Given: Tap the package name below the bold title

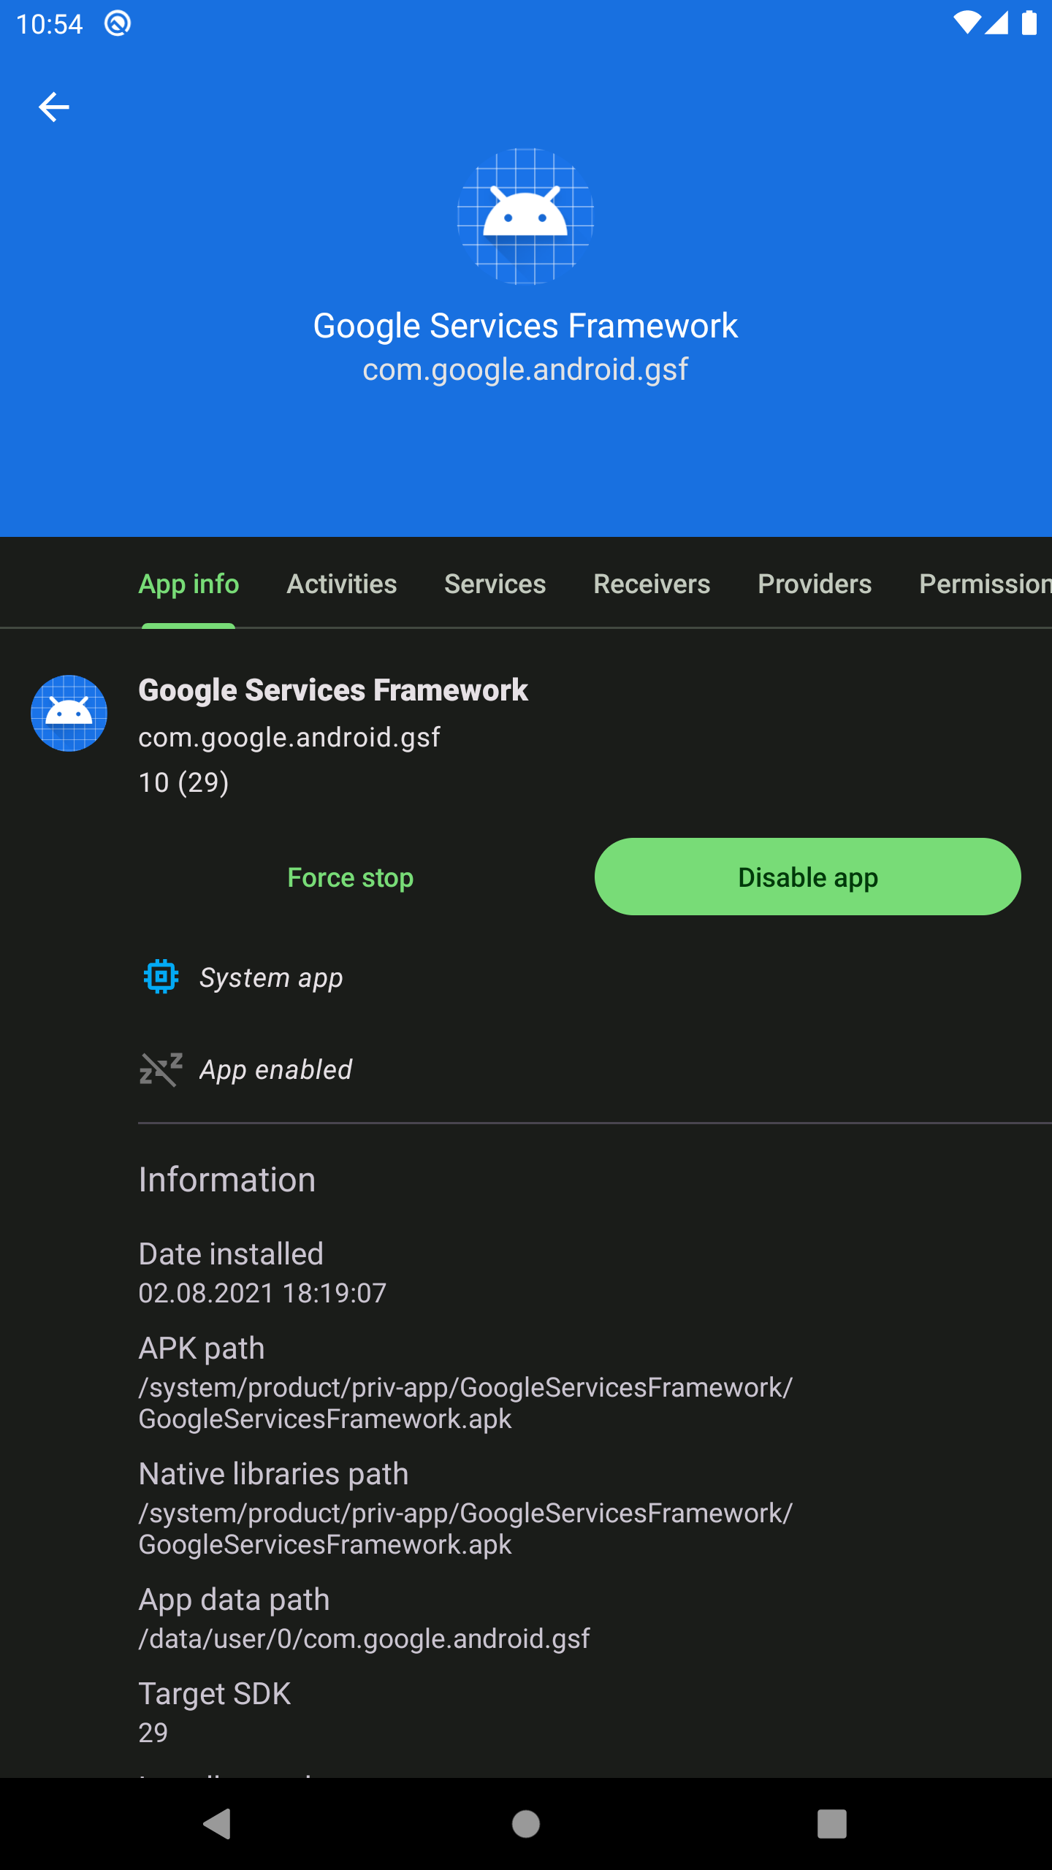Looking at the screenshot, I should point(289,738).
